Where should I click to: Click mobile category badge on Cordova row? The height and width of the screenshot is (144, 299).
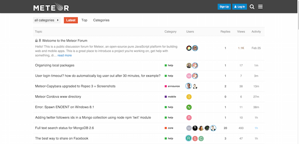coord(170,97)
